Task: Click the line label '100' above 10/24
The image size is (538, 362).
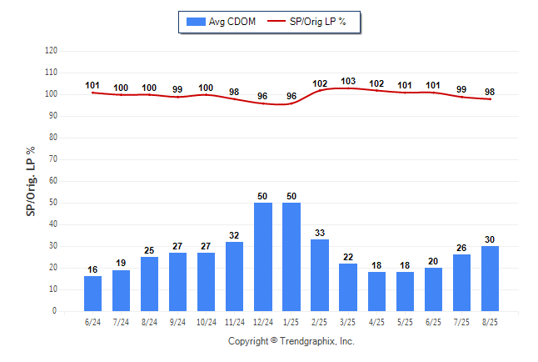Action: point(206,88)
